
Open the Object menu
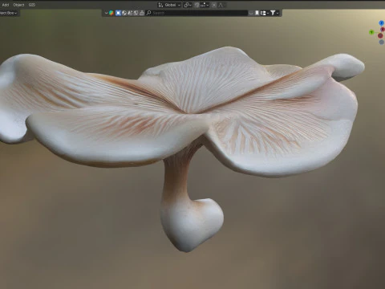tap(18, 5)
